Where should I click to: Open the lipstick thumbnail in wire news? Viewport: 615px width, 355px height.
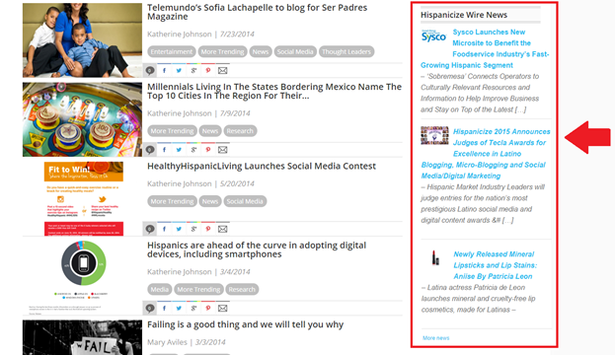click(x=435, y=257)
